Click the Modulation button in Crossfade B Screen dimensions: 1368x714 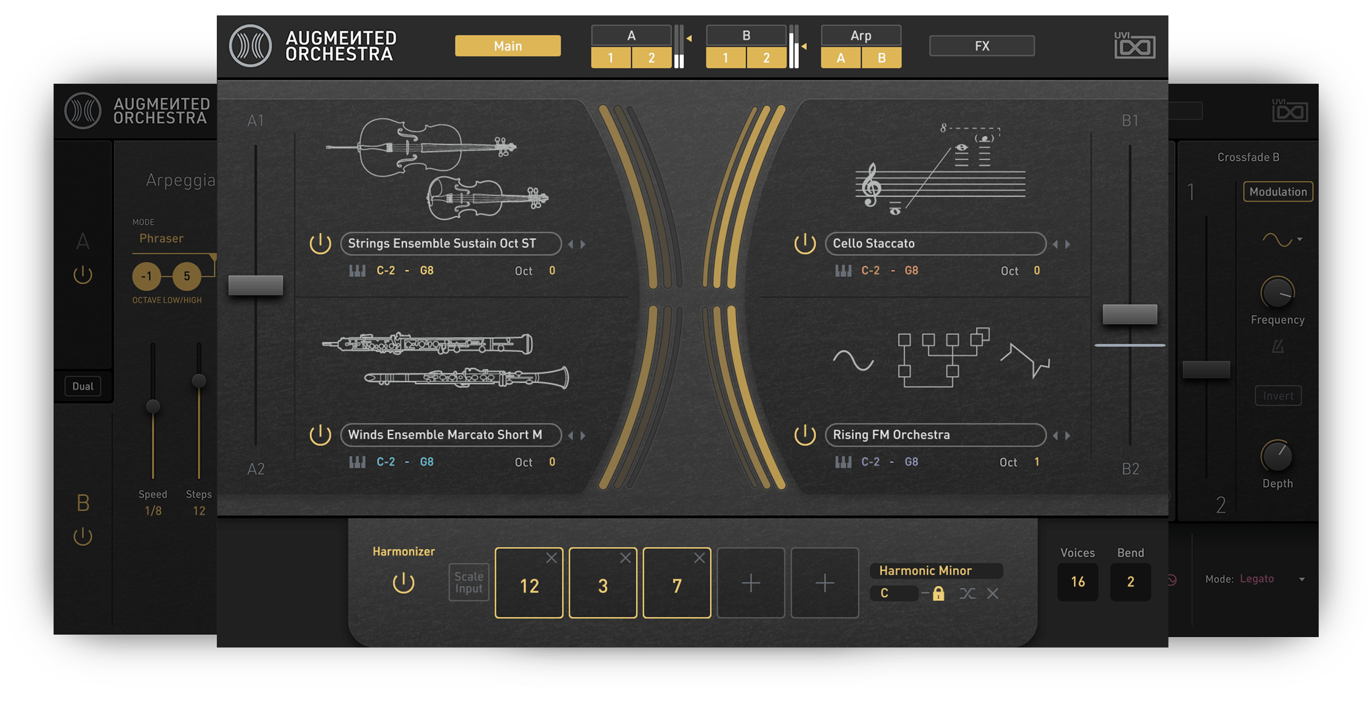[1278, 192]
